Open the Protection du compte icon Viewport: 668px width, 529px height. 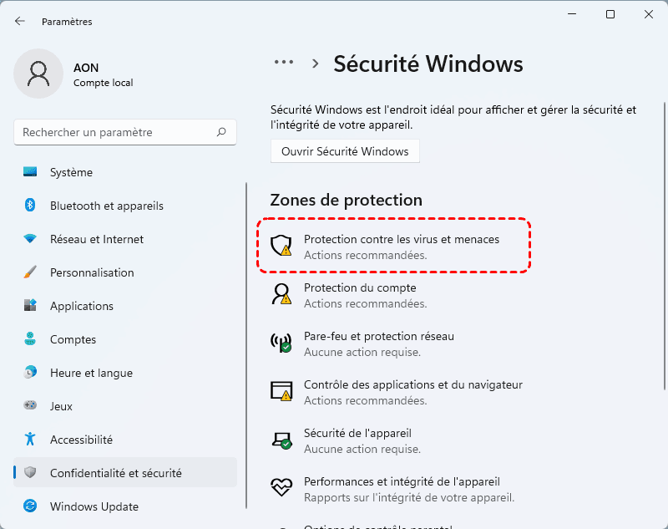click(x=281, y=293)
